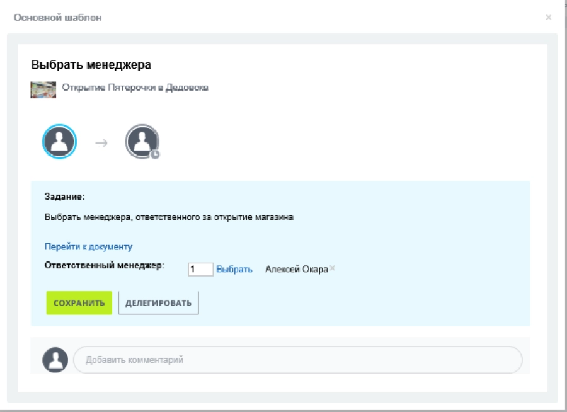Click the selected manager name Алексей Окара
The image size is (567, 412).
point(295,269)
